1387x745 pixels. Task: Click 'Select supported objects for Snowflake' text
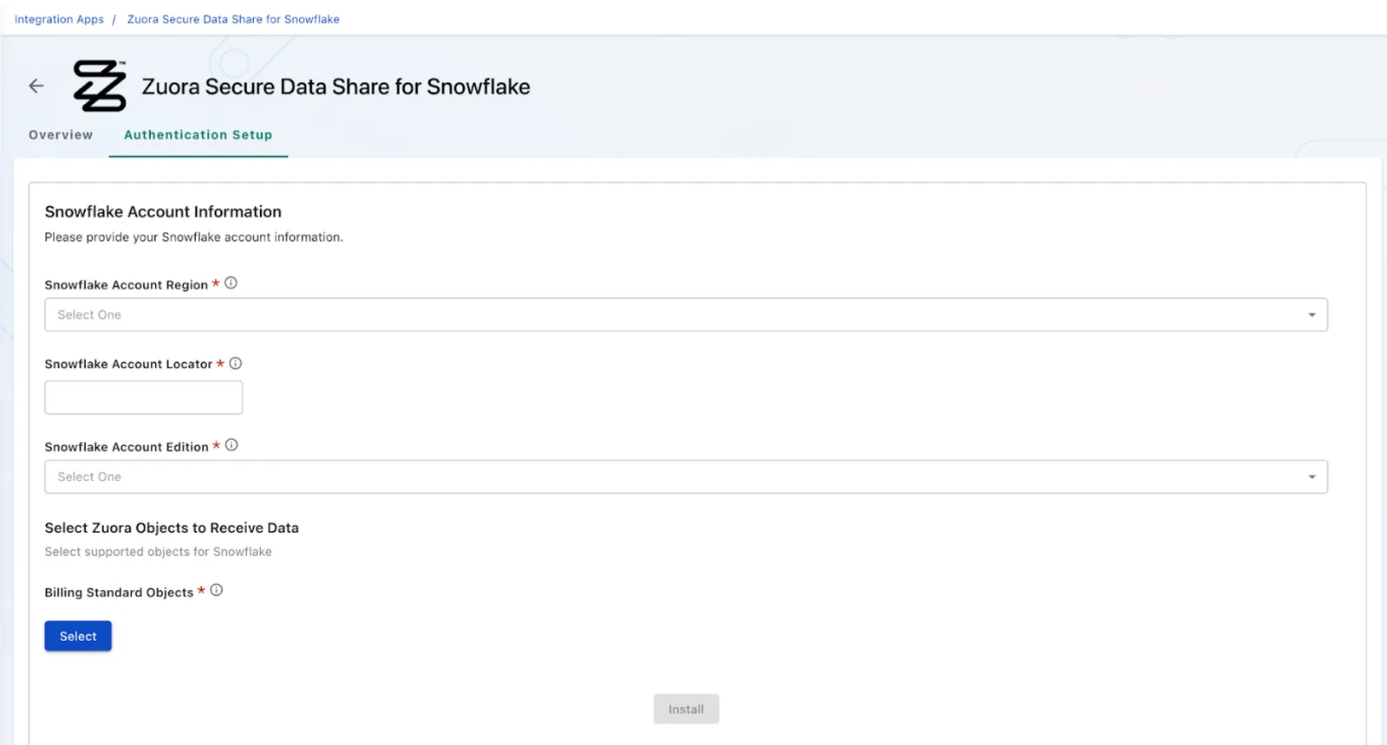click(x=159, y=552)
